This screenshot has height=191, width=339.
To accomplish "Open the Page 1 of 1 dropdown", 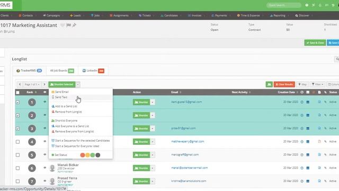I will click(32, 84).
